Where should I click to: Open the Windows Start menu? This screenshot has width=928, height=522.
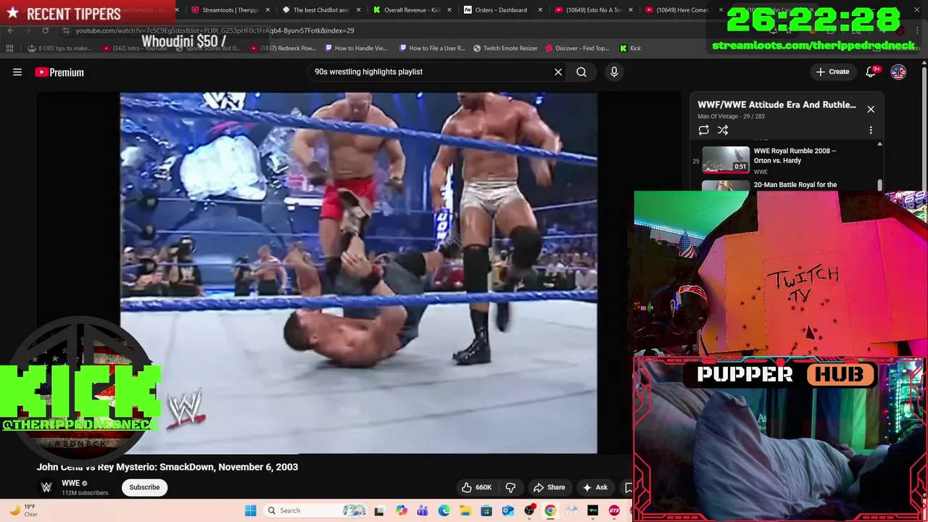pos(250,510)
